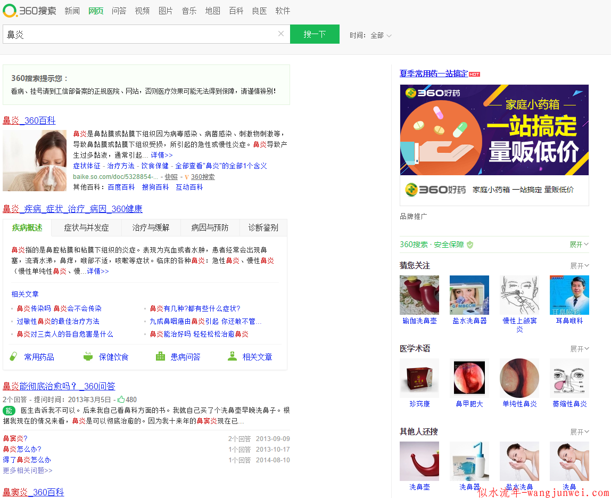Open the 图片 search category
The image size is (611, 498).
pyautogui.click(x=166, y=11)
